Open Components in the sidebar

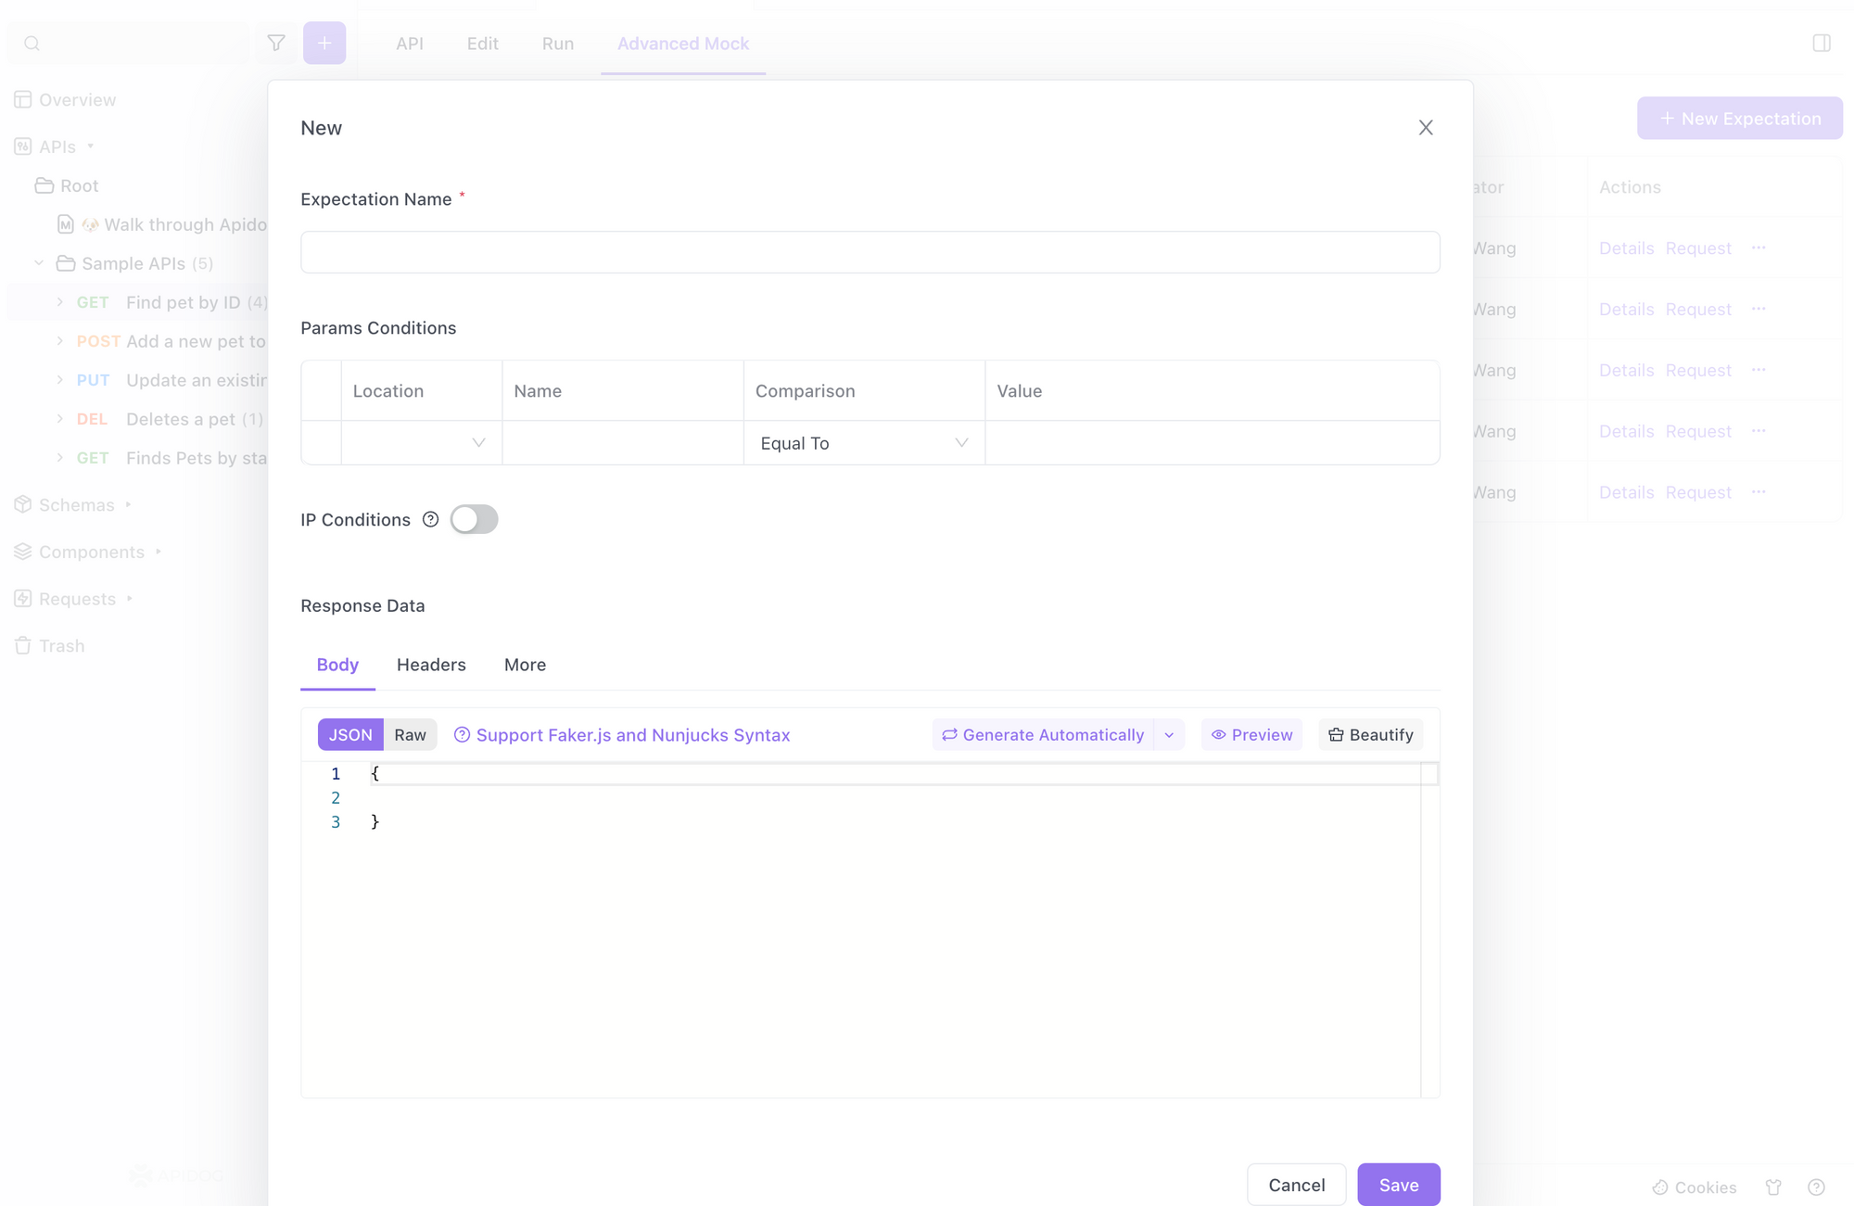coord(91,552)
